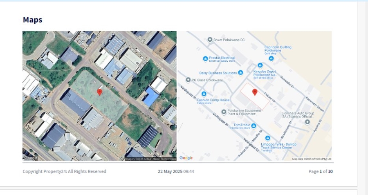The image size is (368, 195).
Task: Click Ranwedzi Dr street label
Action: pyautogui.click(x=287, y=82)
